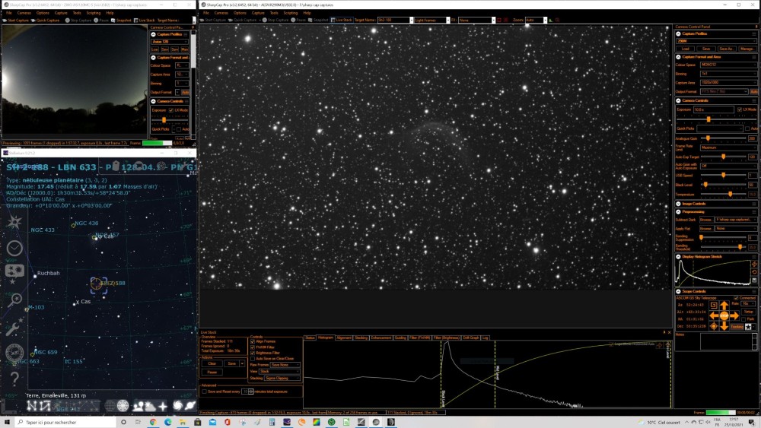Image resolution: width=761 pixels, height=428 pixels.
Task: Click the auto-stretch lightning icon beside display histogram
Action: tap(754, 264)
